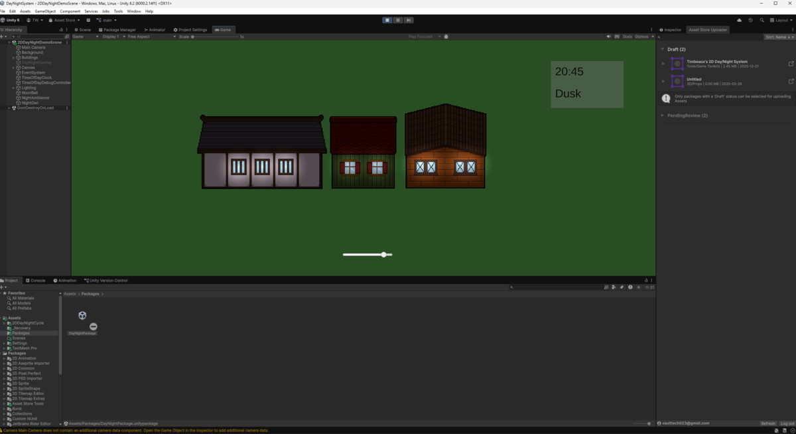
Task: Open the Undo History icon
Action: 751,20
